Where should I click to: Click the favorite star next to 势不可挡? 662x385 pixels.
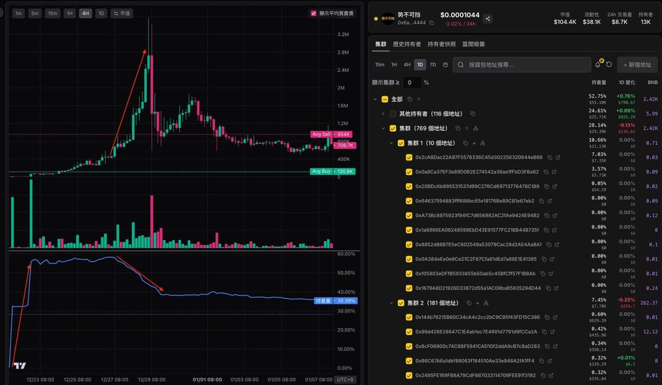(x=376, y=18)
